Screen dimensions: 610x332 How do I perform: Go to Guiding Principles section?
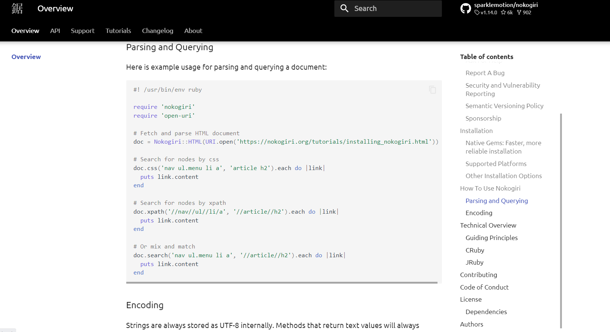click(491, 238)
